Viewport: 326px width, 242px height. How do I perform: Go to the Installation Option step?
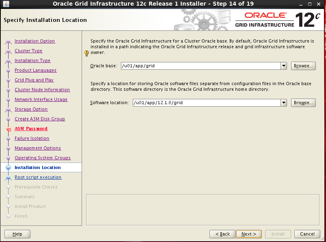click(35, 41)
